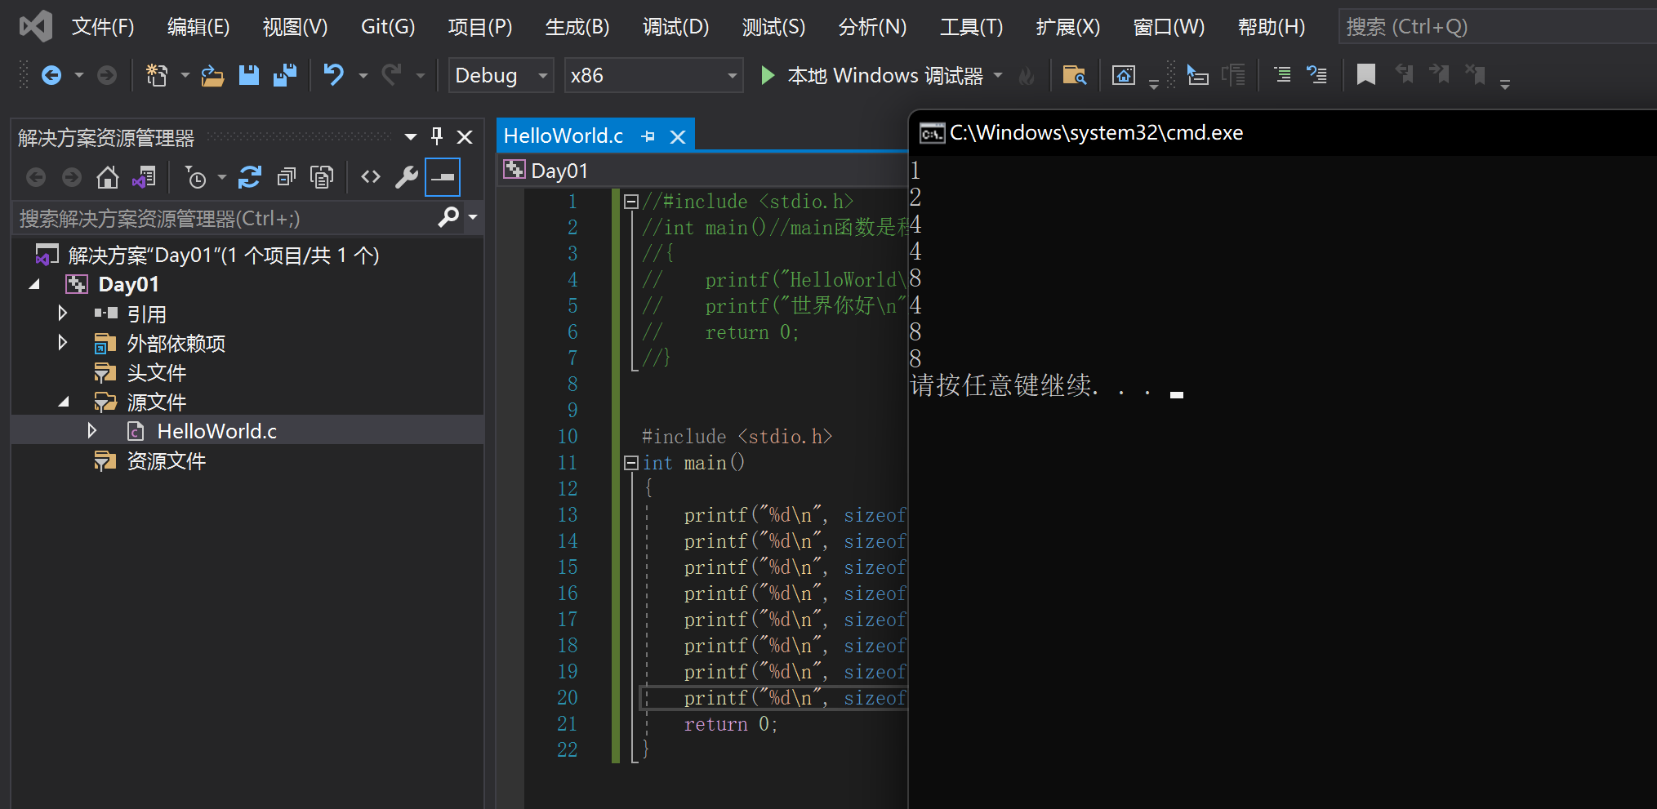Click the top search box (Ctrl+Q)
Screen dimensions: 1657x809
1499,27
